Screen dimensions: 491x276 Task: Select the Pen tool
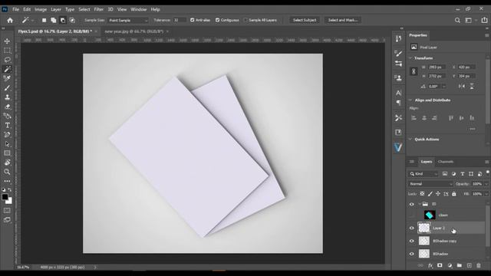tap(7, 135)
